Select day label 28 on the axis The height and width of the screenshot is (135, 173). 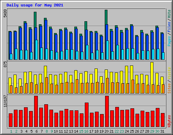click(147, 131)
